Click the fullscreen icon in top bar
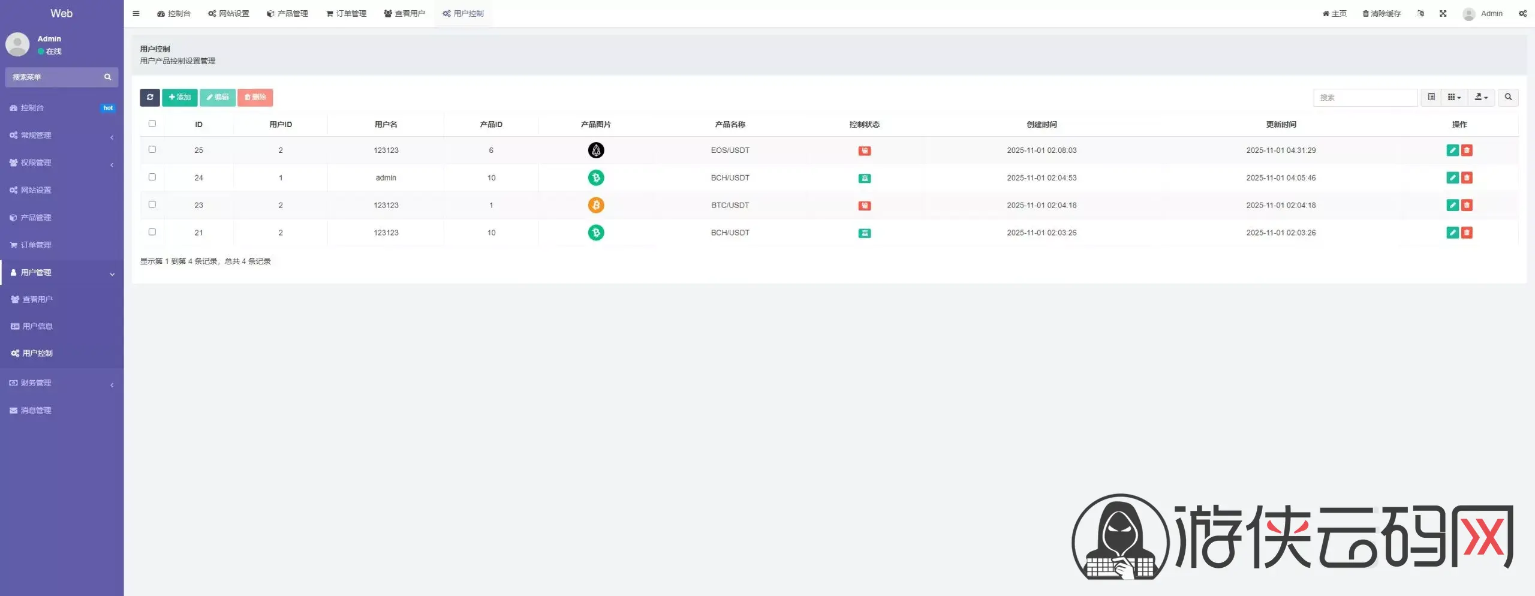Screen dimensions: 1535x596 click(x=1443, y=14)
